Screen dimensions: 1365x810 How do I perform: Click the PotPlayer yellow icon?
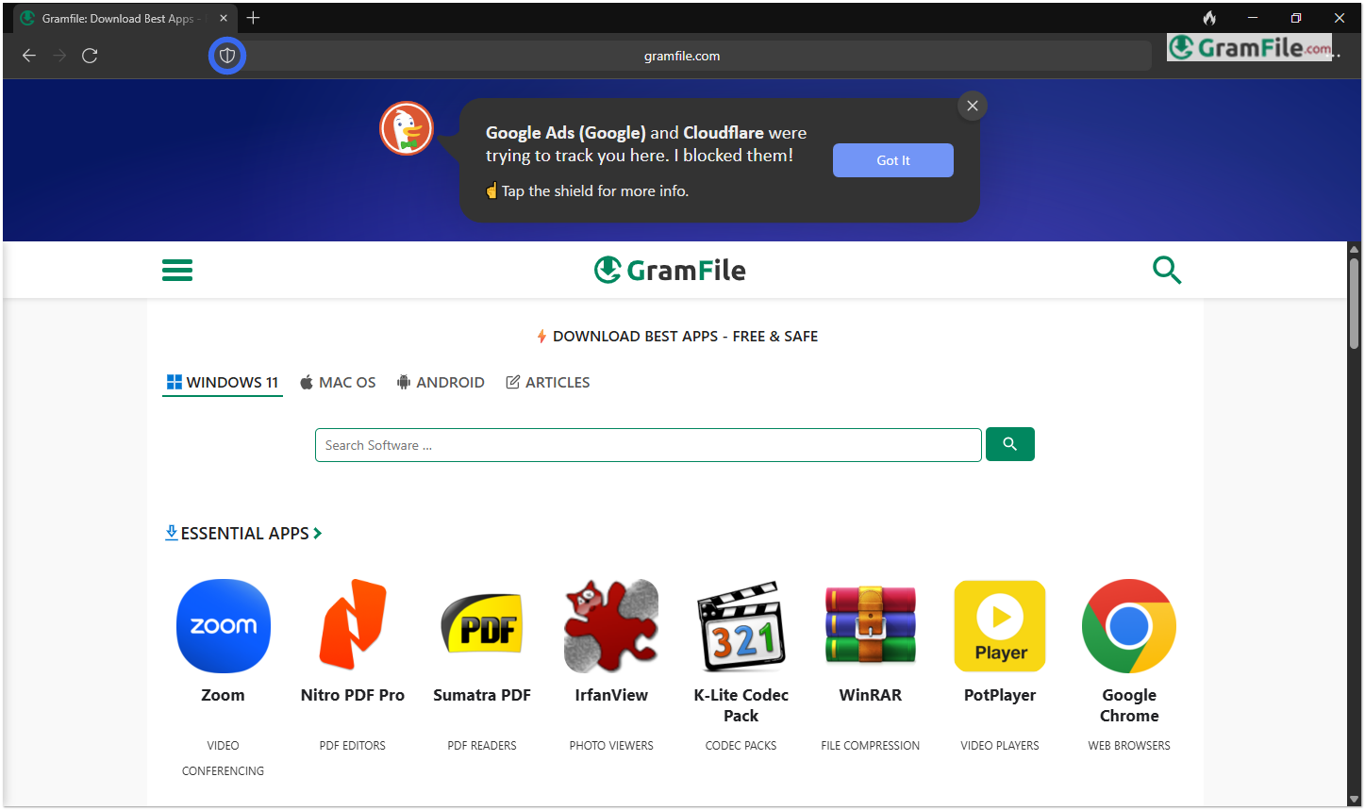tap(1000, 626)
